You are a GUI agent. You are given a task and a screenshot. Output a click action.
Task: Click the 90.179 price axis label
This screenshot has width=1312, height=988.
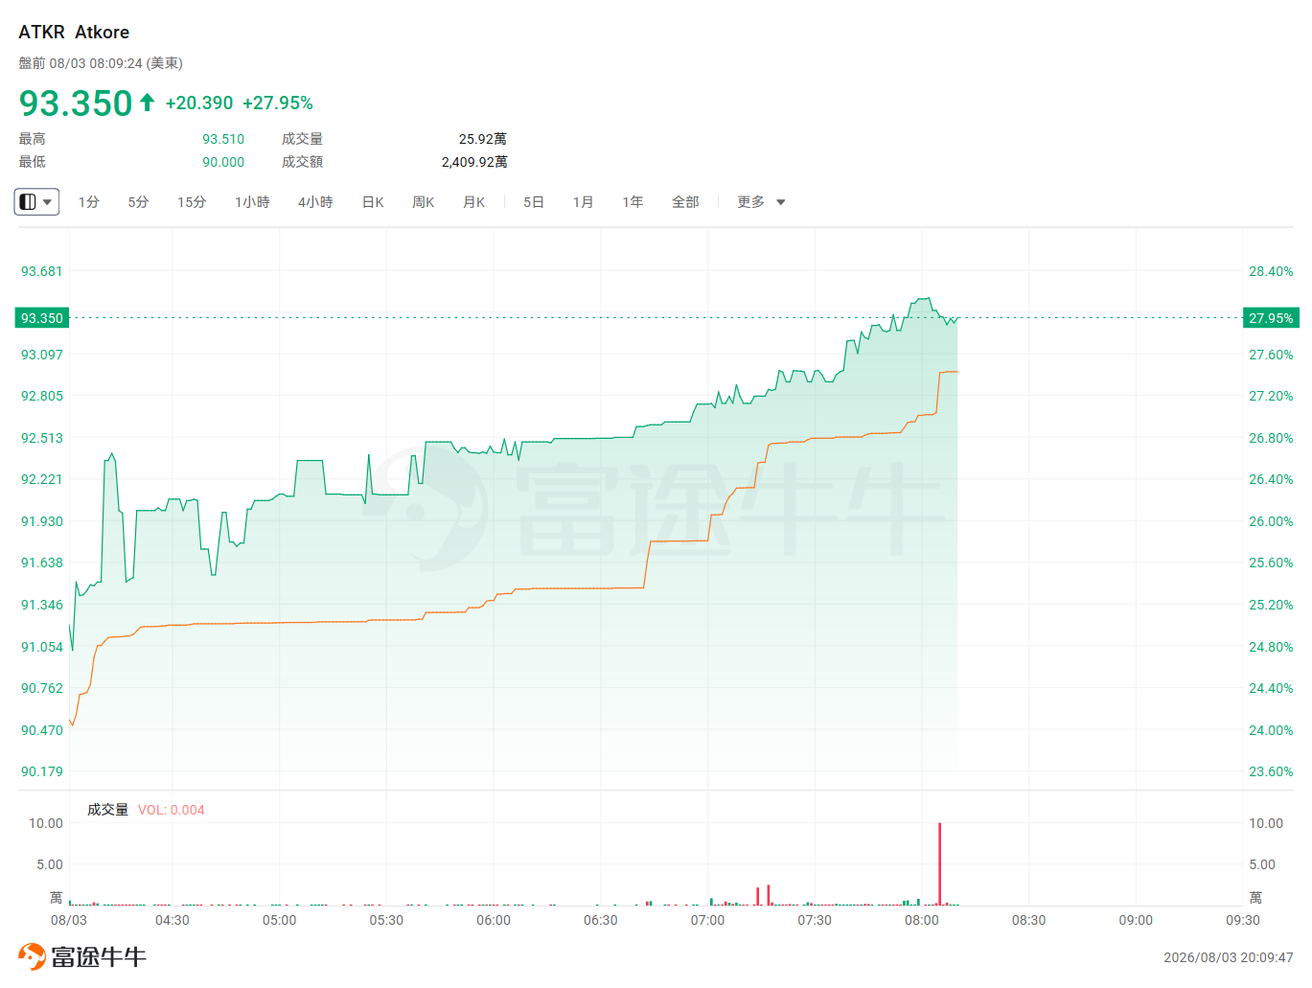pyautogui.click(x=42, y=771)
